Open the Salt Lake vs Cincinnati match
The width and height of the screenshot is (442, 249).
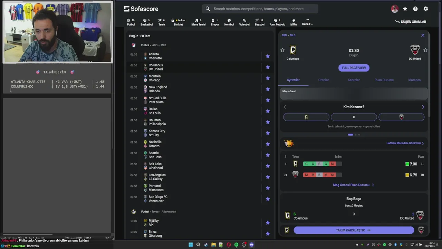(200, 166)
